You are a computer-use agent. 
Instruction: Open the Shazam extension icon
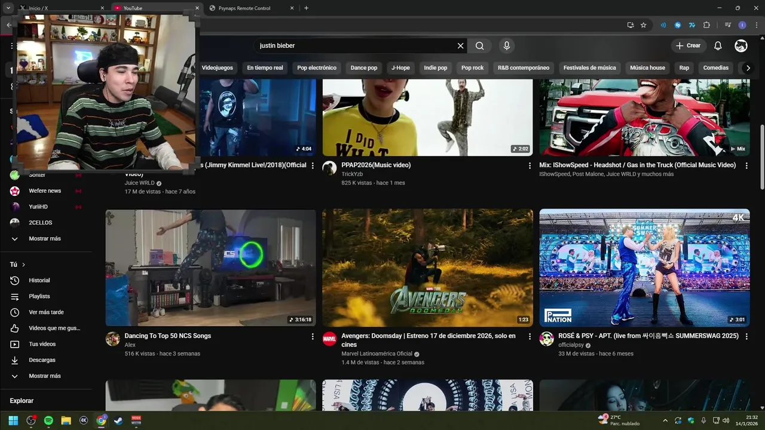pyautogui.click(x=678, y=25)
